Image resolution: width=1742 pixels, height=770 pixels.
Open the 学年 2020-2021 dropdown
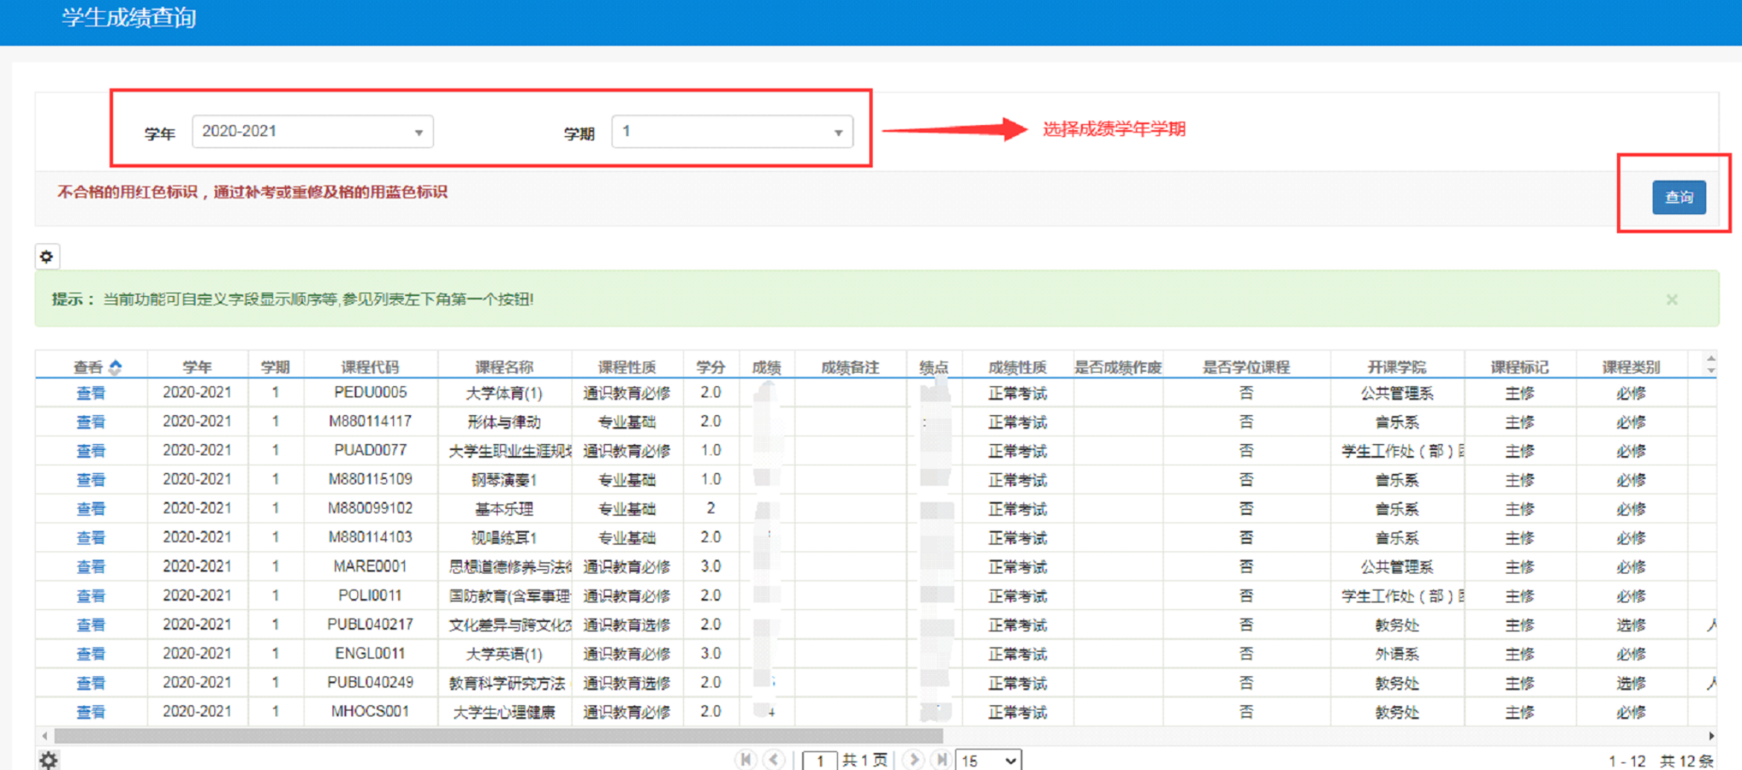(x=313, y=132)
